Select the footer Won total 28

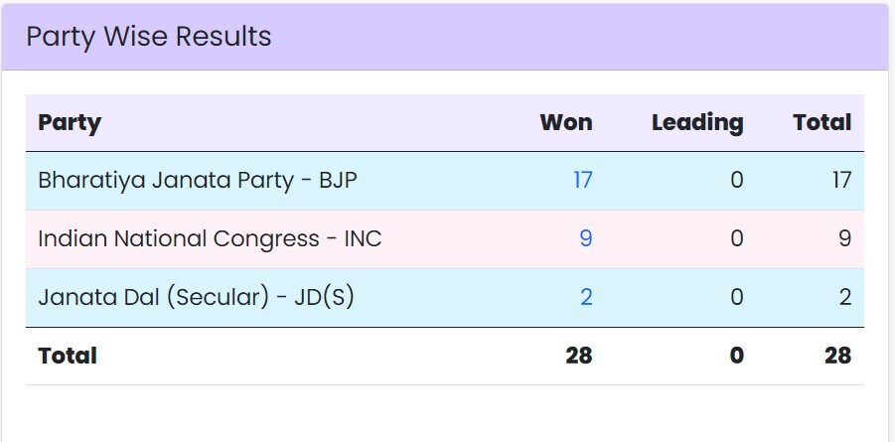[x=579, y=356]
